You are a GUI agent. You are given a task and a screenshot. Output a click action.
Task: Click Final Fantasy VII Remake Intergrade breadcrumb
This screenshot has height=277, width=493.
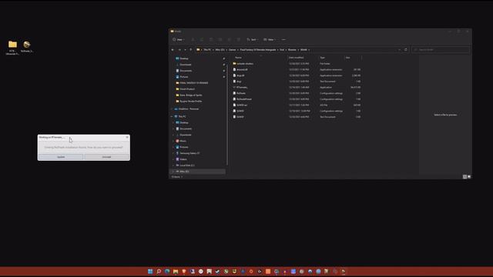[x=258, y=49]
